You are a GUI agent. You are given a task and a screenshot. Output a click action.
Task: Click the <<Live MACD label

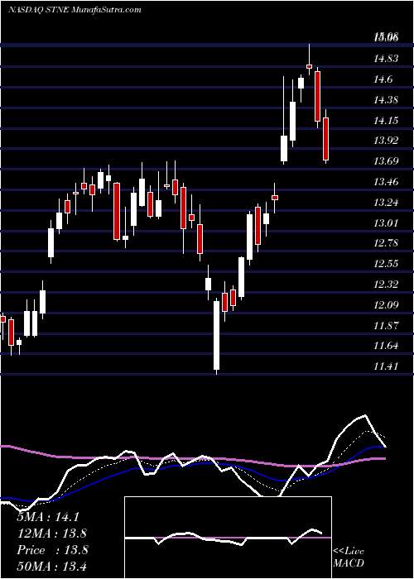[349, 557]
